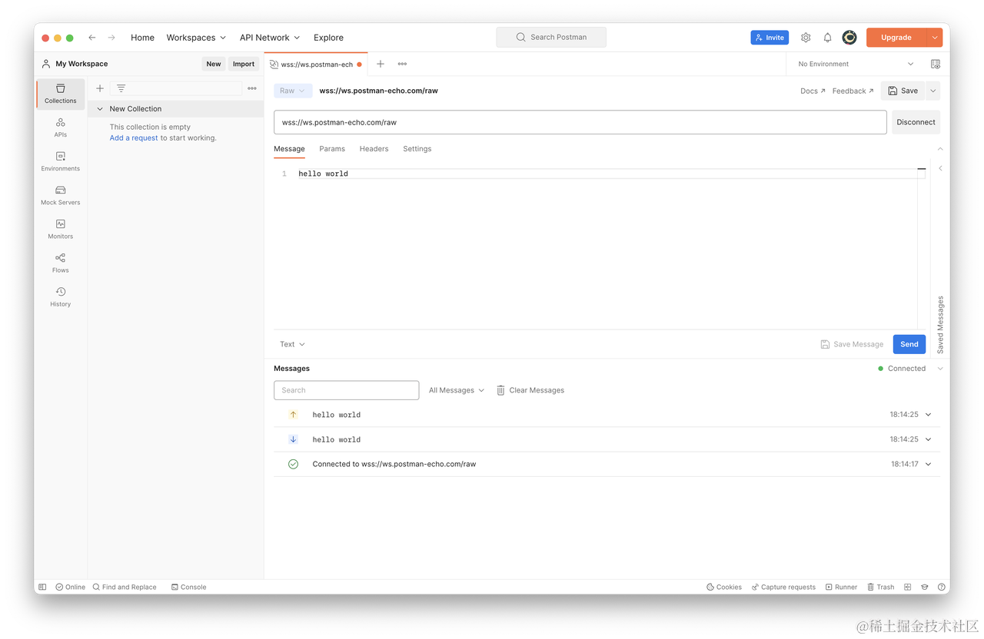Open the help icon in status bar
984x639 pixels.
point(942,587)
